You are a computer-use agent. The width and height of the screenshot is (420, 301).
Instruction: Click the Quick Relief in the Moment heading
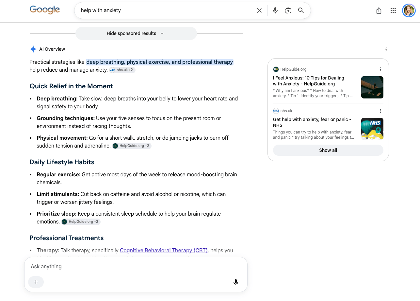click(x=71, y=86)
